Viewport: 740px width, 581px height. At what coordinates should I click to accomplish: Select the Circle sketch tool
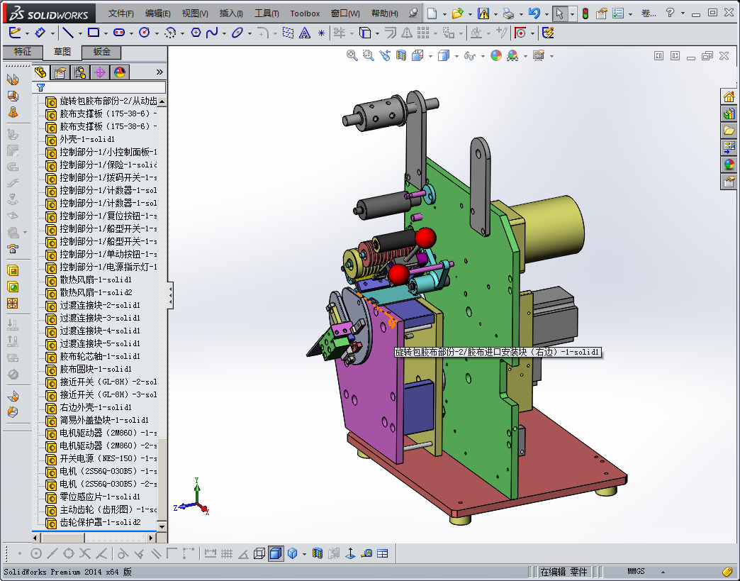[145, 33]
